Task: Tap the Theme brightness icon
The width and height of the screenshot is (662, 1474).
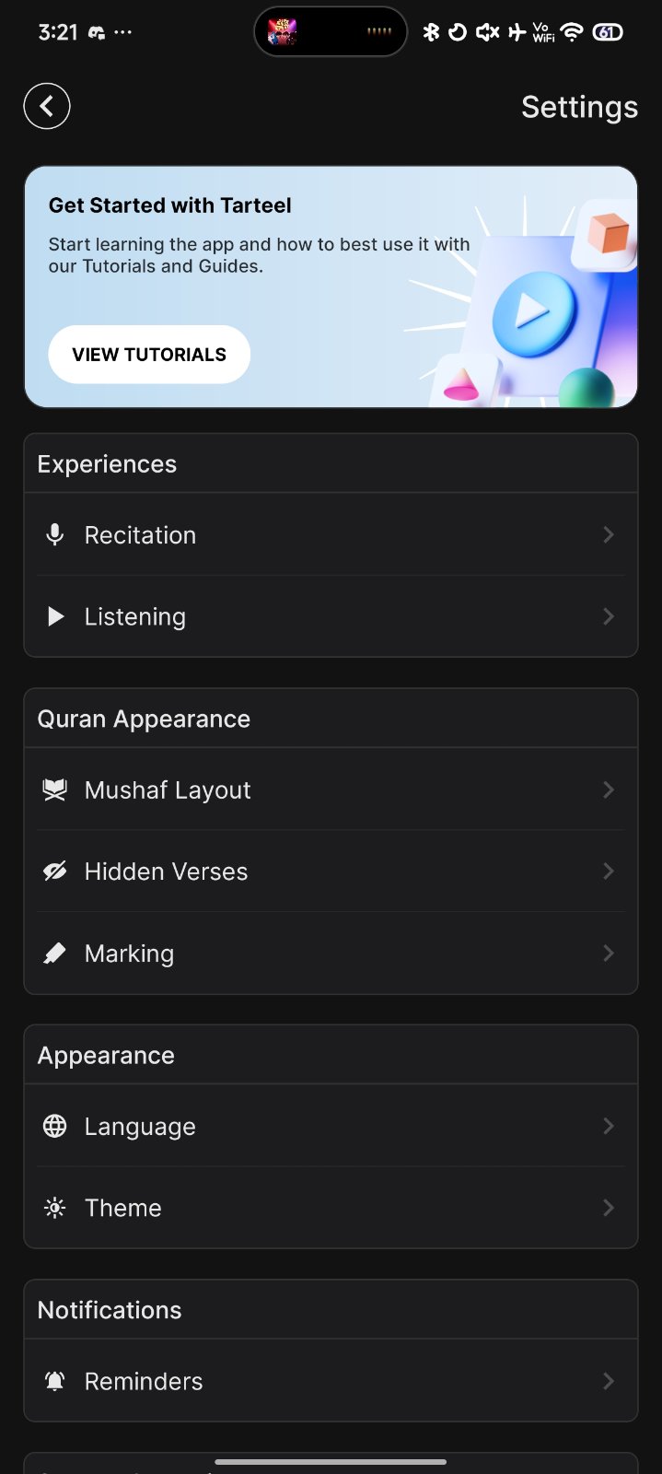Action: click(55, 1208)
